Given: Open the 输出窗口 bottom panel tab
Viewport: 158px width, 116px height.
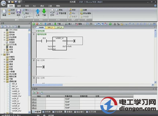Looking at the screenshot, I should click(x=79, y=112).
